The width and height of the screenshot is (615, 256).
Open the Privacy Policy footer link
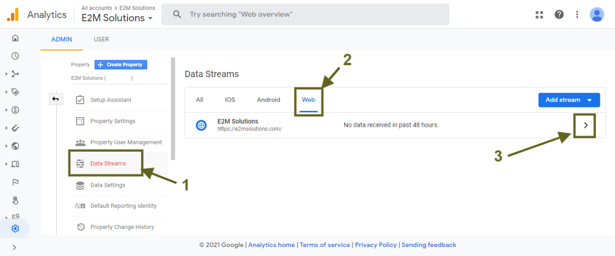376,245
